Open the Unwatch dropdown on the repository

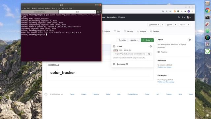tap(154, 25)
